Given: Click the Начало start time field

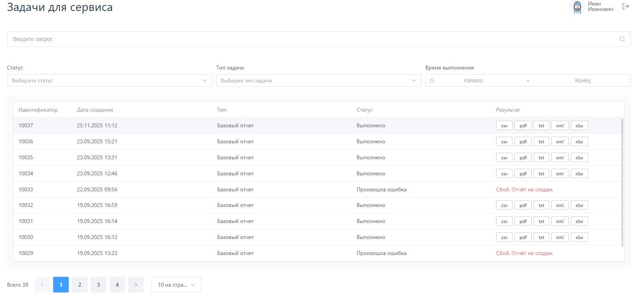Looking at the screenshot, I should 473,80.
